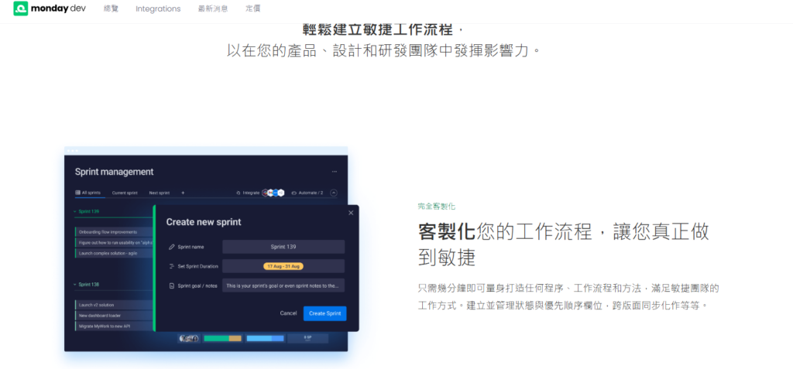Close the Create new sprint dialog
Viewport: 793px width, 369px height.
(x=351, y=213)
